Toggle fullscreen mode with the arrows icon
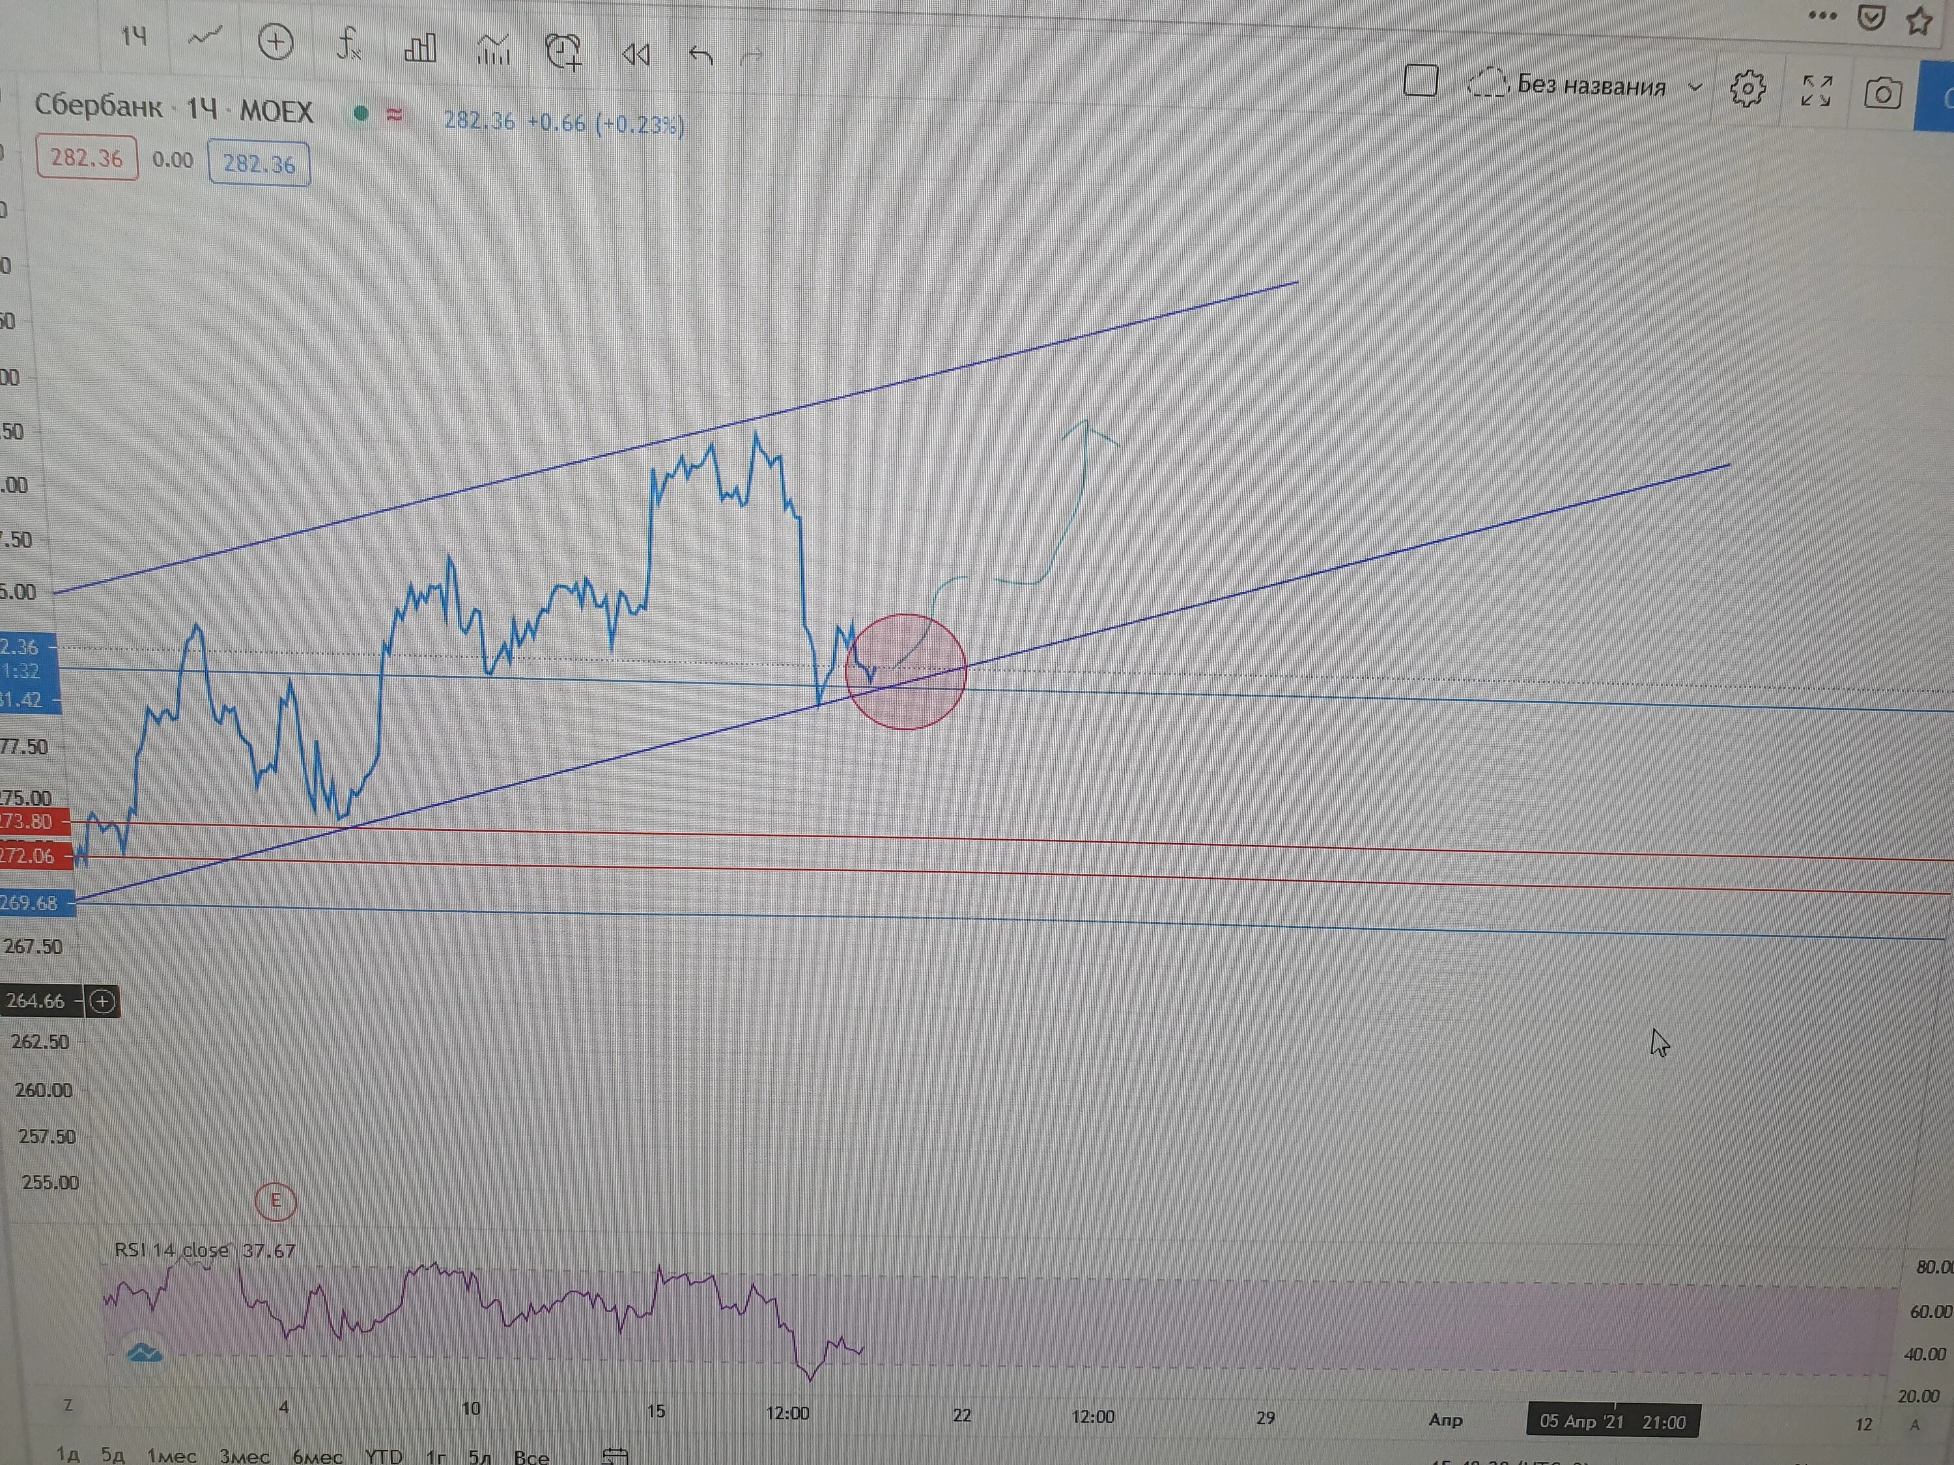This screenshot has width=1954, height=1465. tap(1816, 90)
